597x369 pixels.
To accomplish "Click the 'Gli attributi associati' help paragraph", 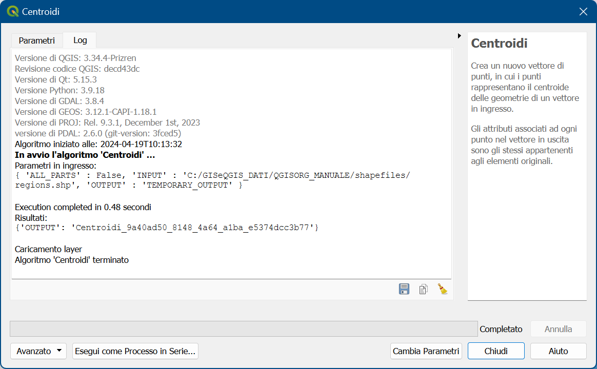I will point(524,145).
